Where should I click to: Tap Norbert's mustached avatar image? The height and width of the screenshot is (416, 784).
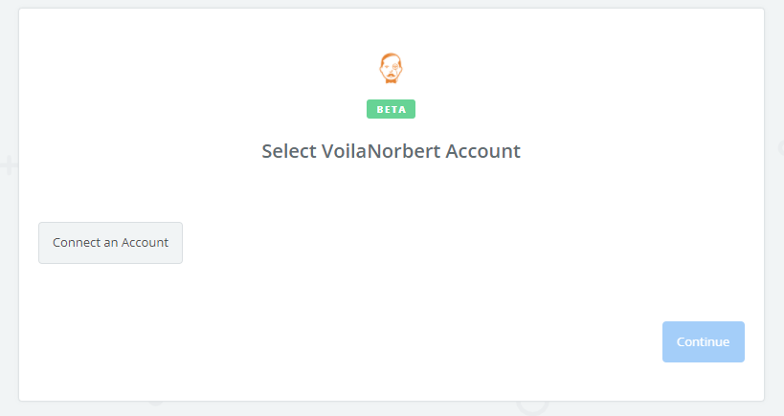click(391, 69)
